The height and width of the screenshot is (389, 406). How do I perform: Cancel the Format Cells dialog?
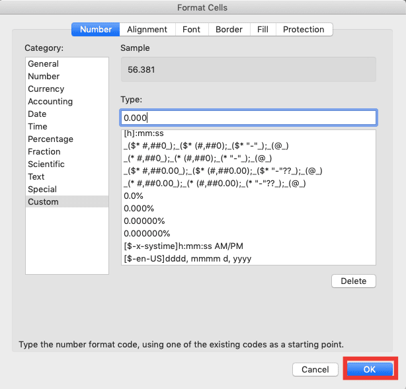[315, 370]
